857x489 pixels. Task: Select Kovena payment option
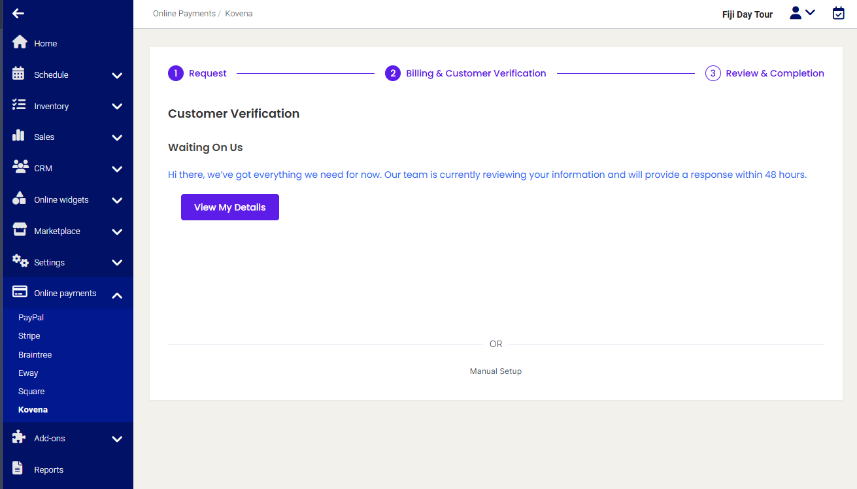tap(33, 410)
